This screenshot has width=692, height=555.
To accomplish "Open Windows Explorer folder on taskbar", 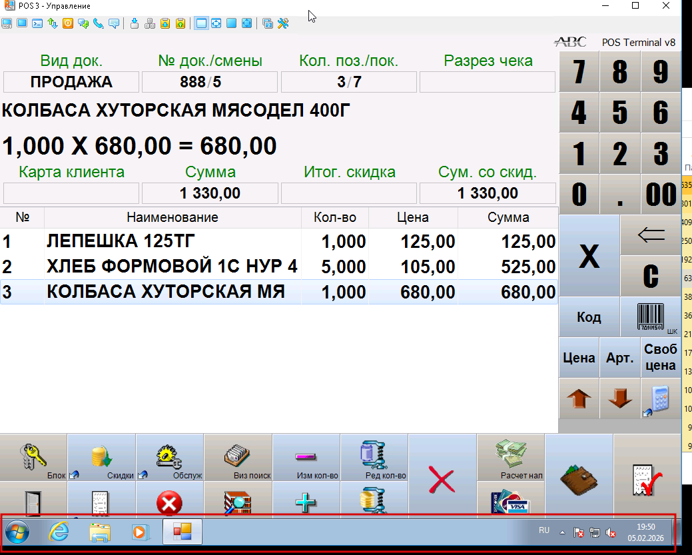I will click(100, 532).
